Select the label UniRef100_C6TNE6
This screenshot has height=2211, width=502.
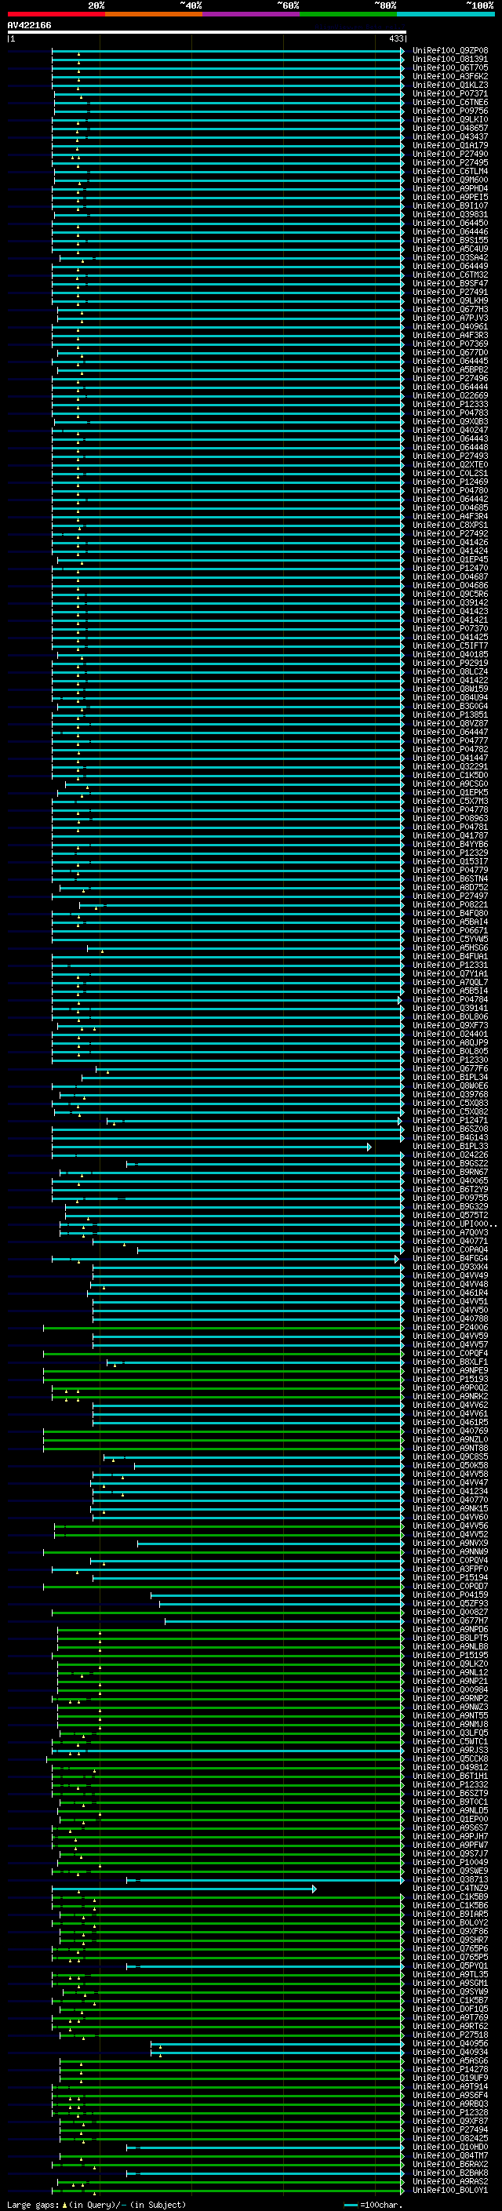click(450, 102)
